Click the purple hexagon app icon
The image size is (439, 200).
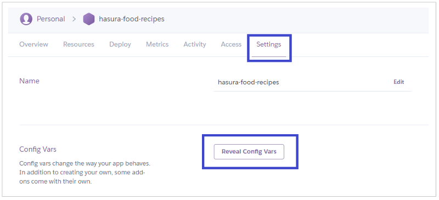pyautogui.click(x=89, y=19)
